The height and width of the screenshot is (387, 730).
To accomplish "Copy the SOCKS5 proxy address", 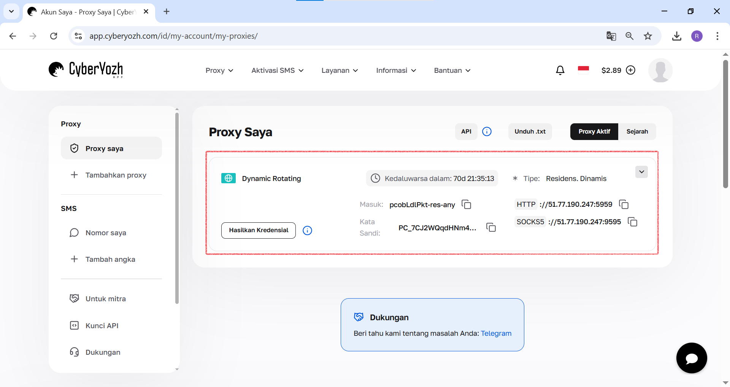I will tap(632, 222).
